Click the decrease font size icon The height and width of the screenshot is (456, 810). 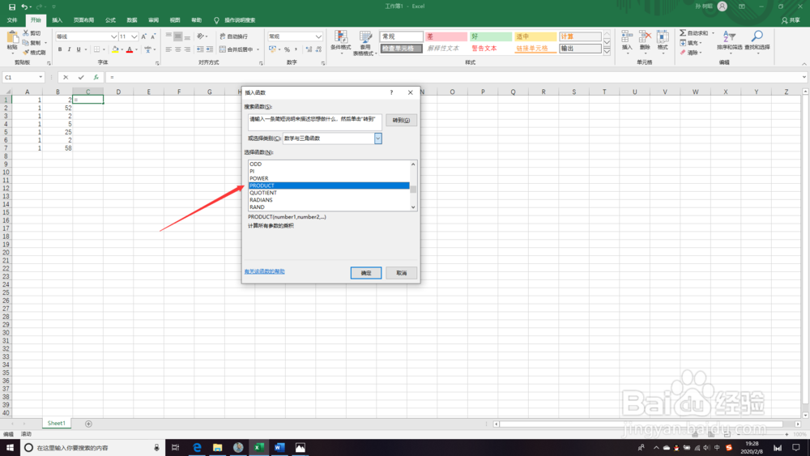(x=153, y=36)
